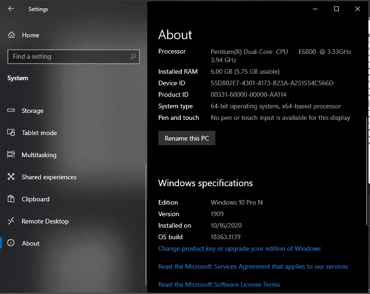The image size is (370, 294).
Task: Click the search magnifier icon
Action: 133,57
